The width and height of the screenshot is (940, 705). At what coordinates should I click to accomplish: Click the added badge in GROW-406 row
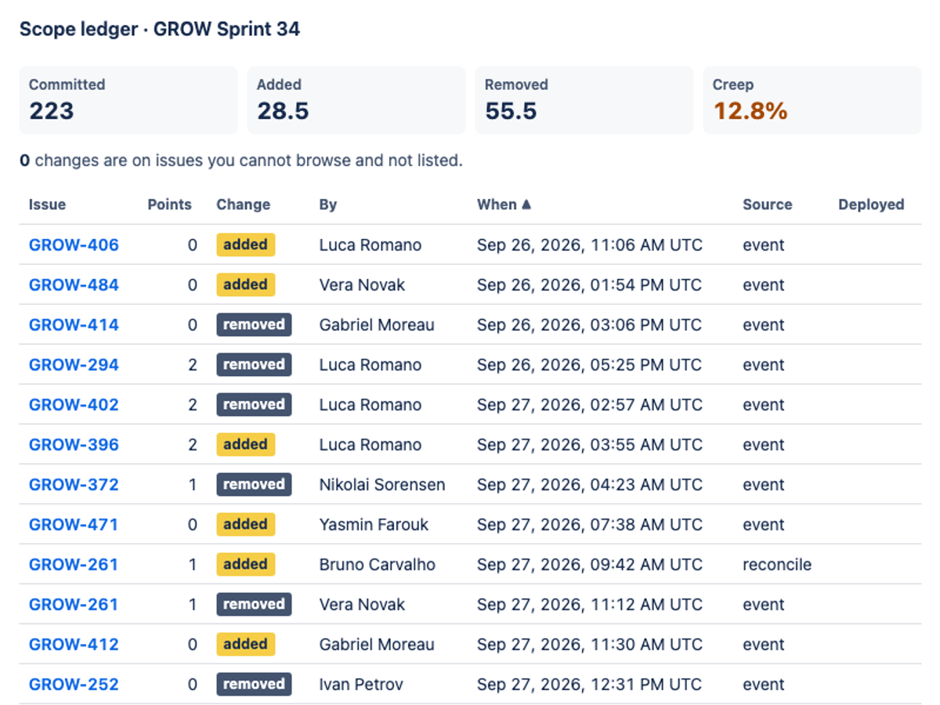coord(246,245)
